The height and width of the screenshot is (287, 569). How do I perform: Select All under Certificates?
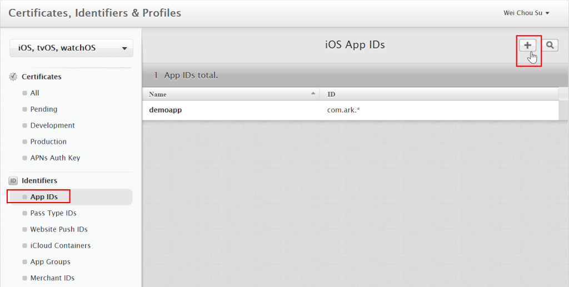pyautogui.click(x=34, y=93)
